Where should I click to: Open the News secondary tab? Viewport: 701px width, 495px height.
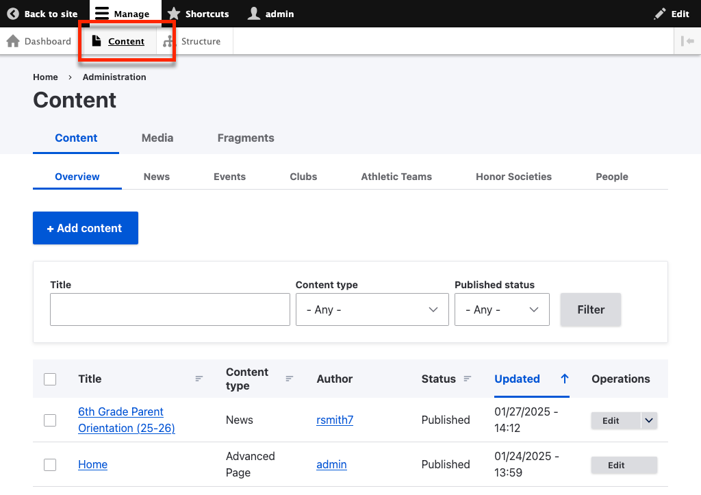[157, 177]
